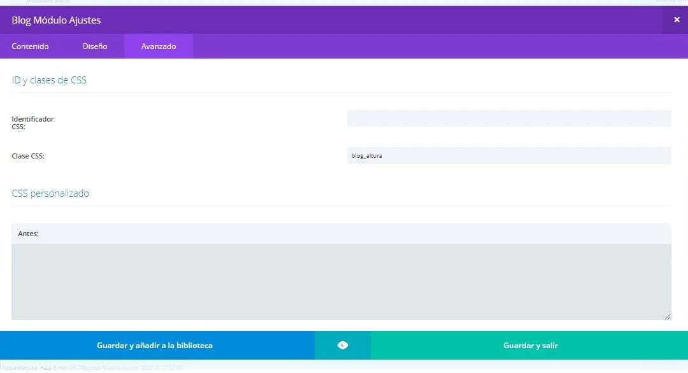Click inside the Antes CSS textarea
The image size is (688, 373).
[341, 281]
